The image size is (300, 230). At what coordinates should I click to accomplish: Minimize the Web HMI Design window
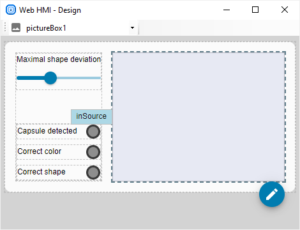tap(227, 10)
